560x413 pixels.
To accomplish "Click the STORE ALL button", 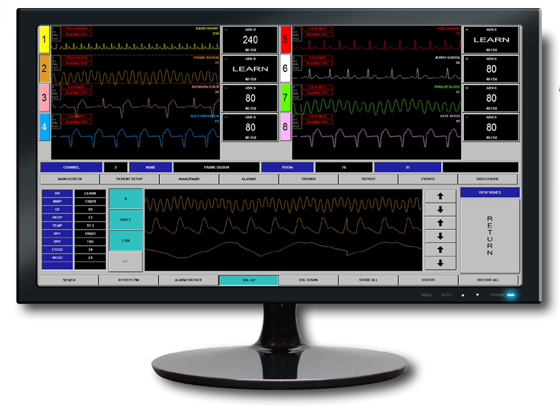I will pyautogui.click(x=369, y=279).
